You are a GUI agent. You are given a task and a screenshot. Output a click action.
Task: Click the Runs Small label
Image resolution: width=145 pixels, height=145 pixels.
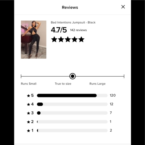[x=29, y=84]
